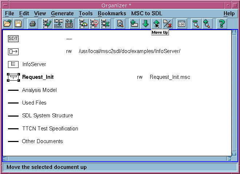Image resolution: width=240 pixels, height=174 pixels.
Task: Click the toolbar icon with the gauge dial
Action: [83, 24]
